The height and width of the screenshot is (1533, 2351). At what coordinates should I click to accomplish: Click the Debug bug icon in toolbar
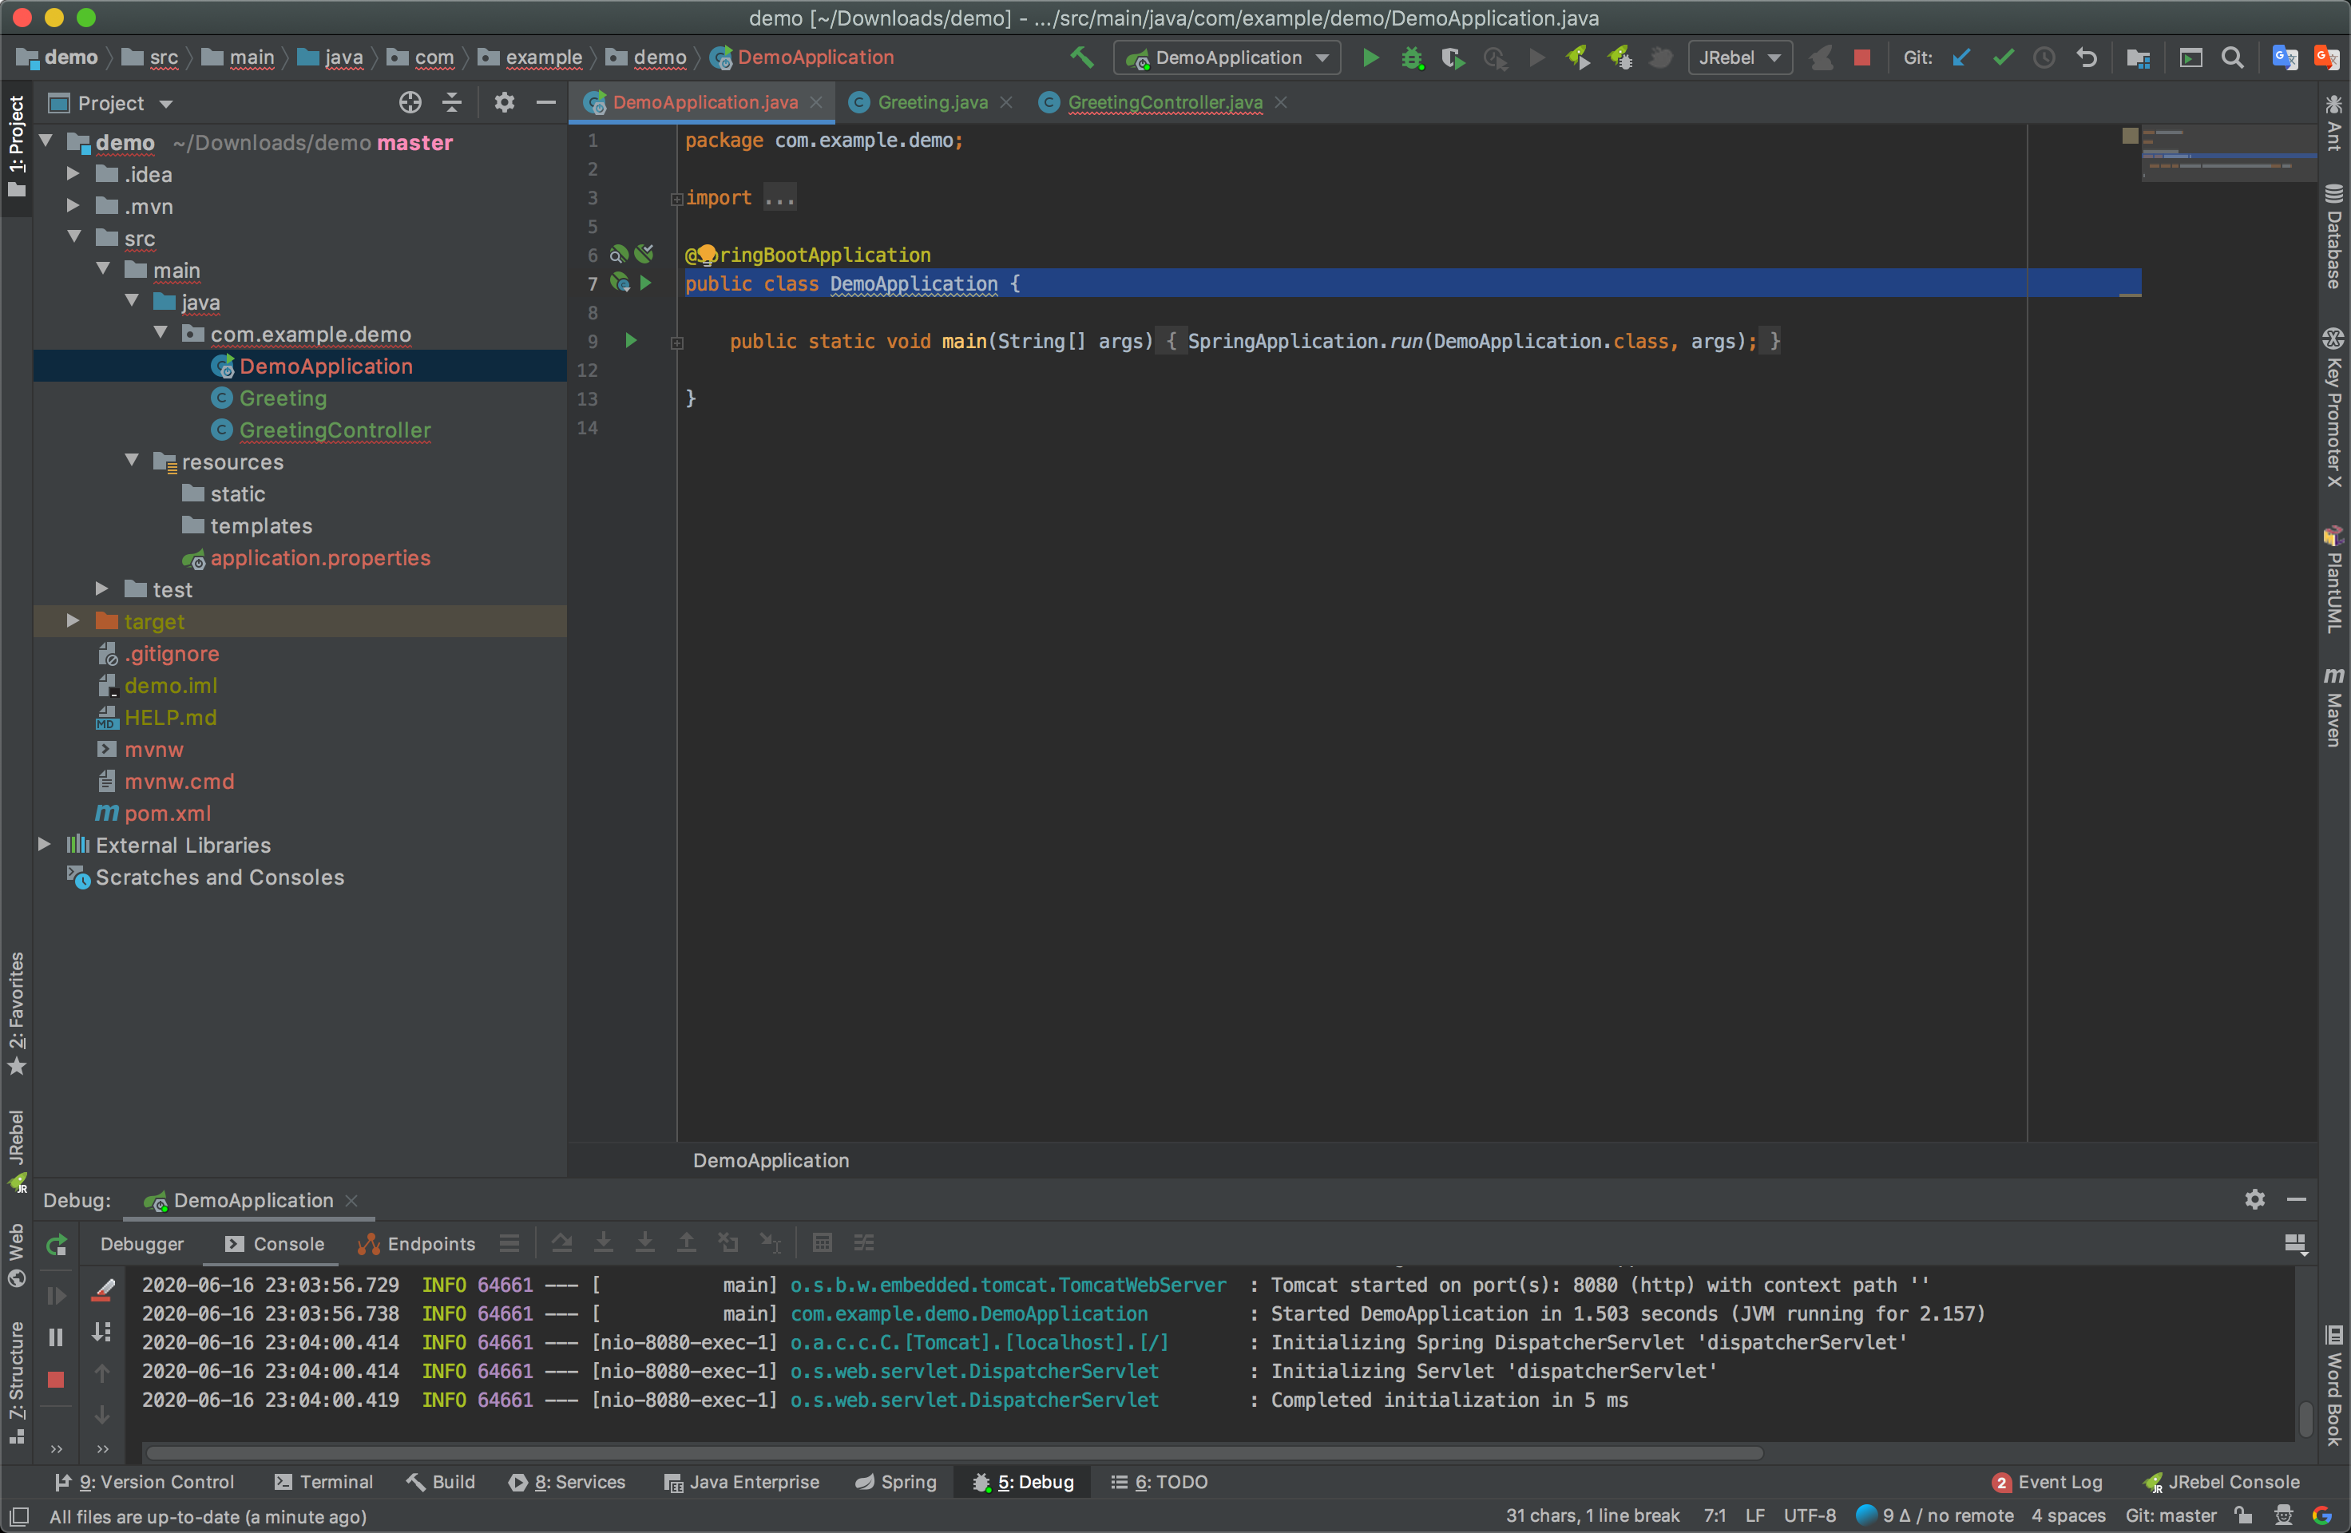tap(1412, 58)
